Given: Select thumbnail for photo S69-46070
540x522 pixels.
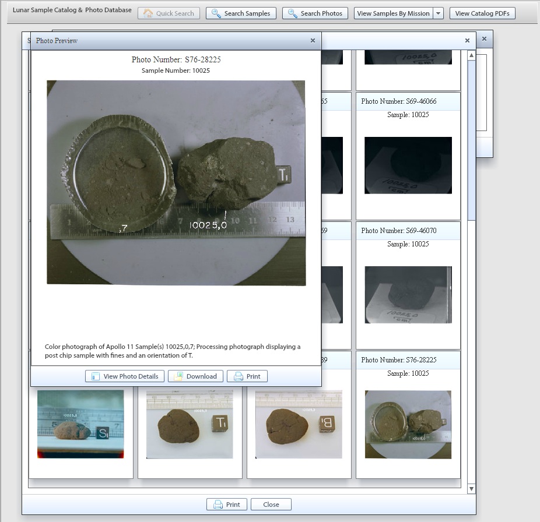Looking at the screenshot, I should (408, 295).
